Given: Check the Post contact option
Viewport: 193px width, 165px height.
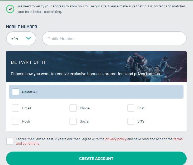Looking at the screenshot, I should tap(131, 108).
